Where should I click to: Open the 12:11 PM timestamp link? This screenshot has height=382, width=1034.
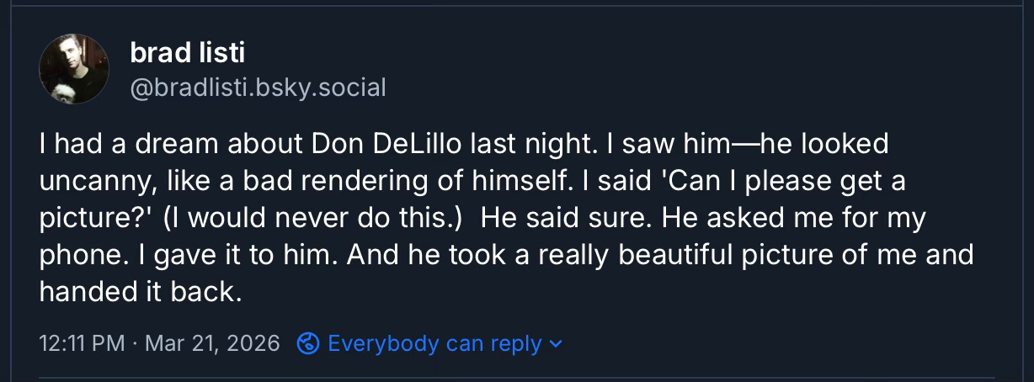tap(82, 343)
